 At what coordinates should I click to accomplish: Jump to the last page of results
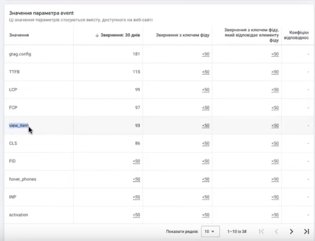(306, 232)
